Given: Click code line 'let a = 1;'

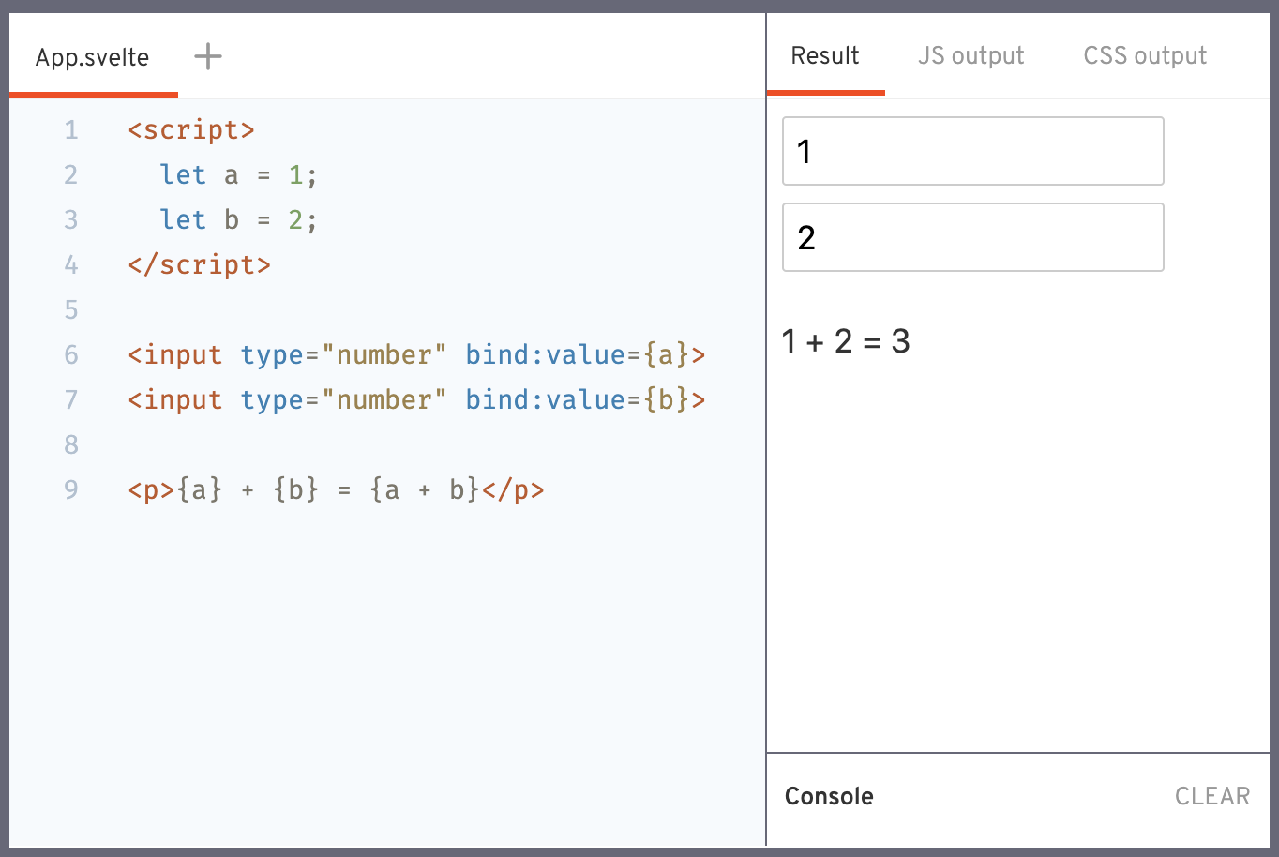Looking at the screenshot, I should [238, 174].
